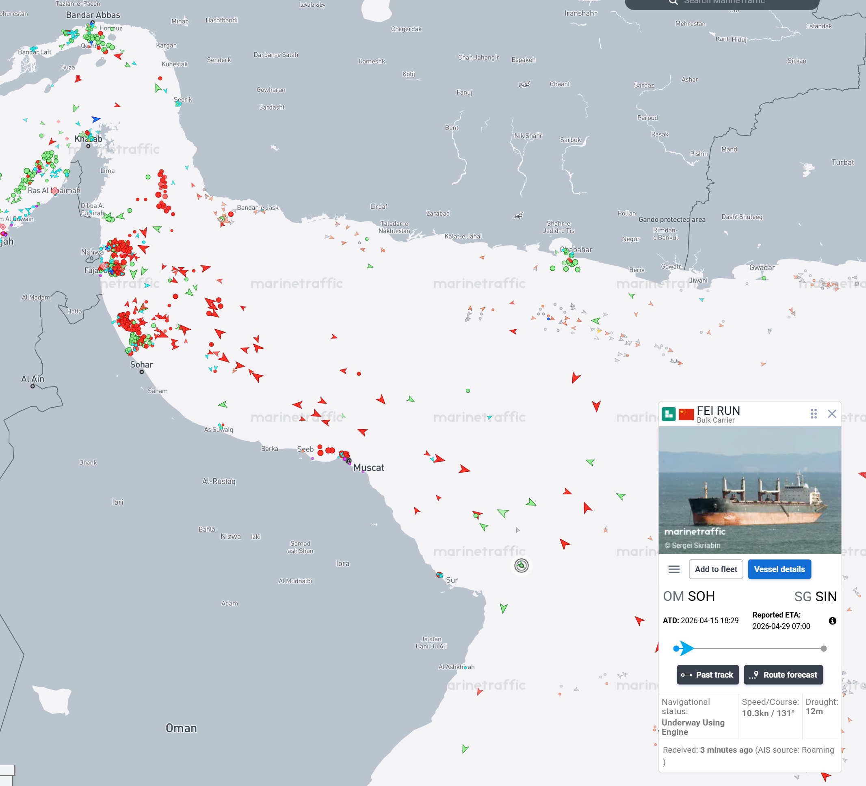This screenshot has height=786, width=866.
Task: Click the six-dot drag handle in vessel popup
Action: coord(813,414)
